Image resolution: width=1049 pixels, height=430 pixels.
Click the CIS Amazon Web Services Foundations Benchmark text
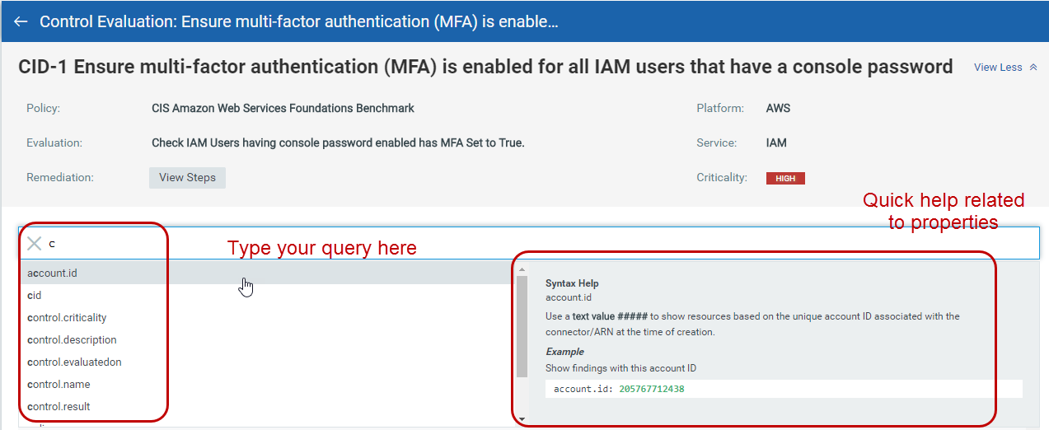283,108
